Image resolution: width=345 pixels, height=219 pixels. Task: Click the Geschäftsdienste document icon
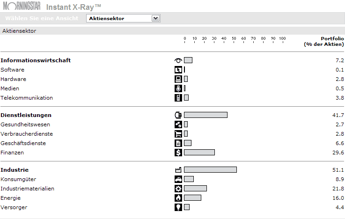click(x=178, y=143)
